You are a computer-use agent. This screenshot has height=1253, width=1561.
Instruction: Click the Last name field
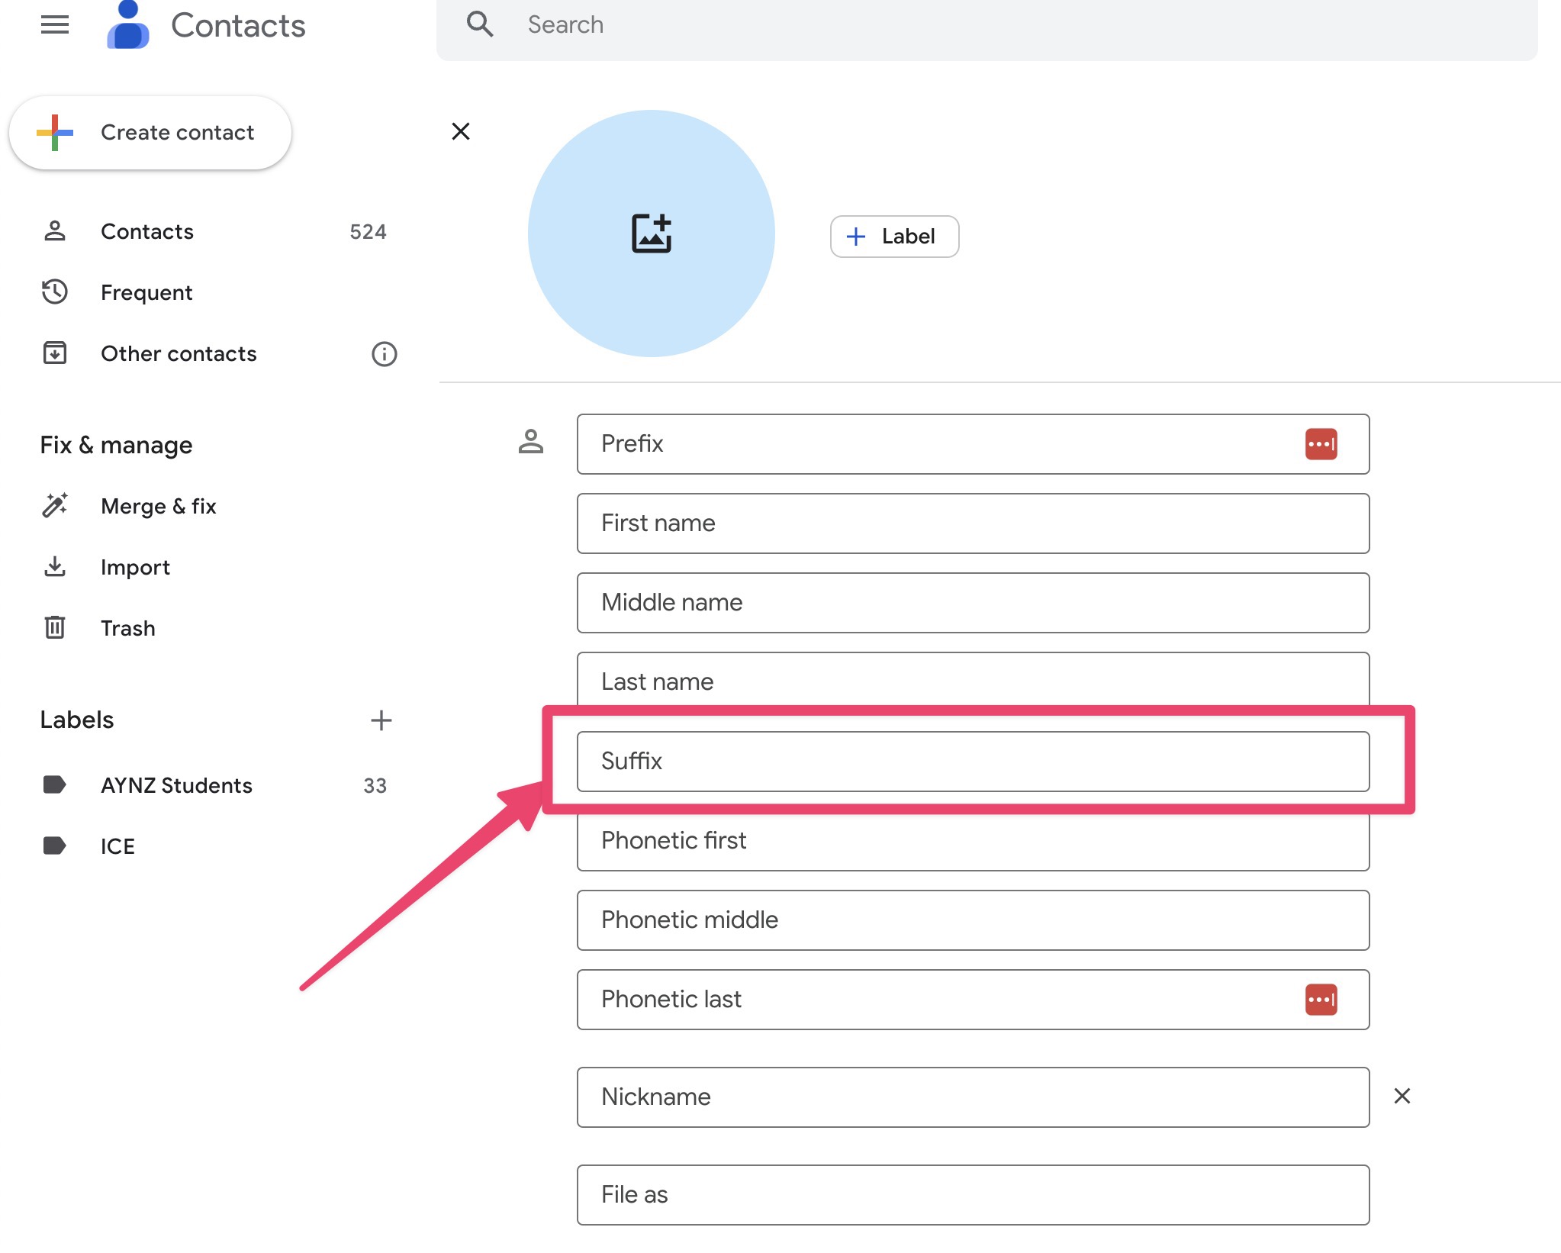pos(973,679)
